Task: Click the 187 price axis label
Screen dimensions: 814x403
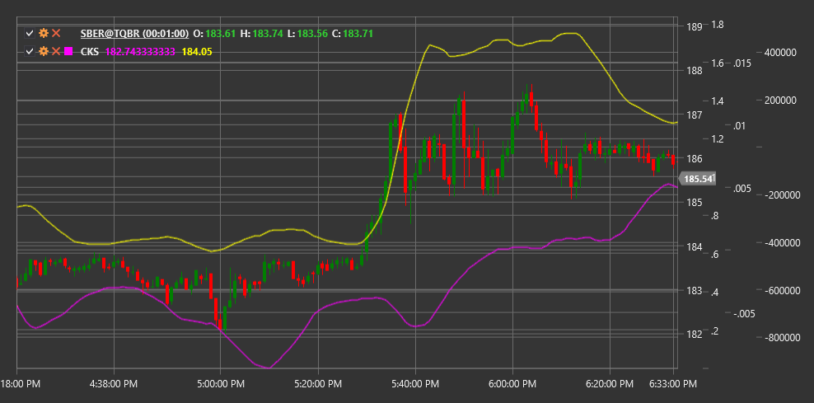Action: point(695,115)
